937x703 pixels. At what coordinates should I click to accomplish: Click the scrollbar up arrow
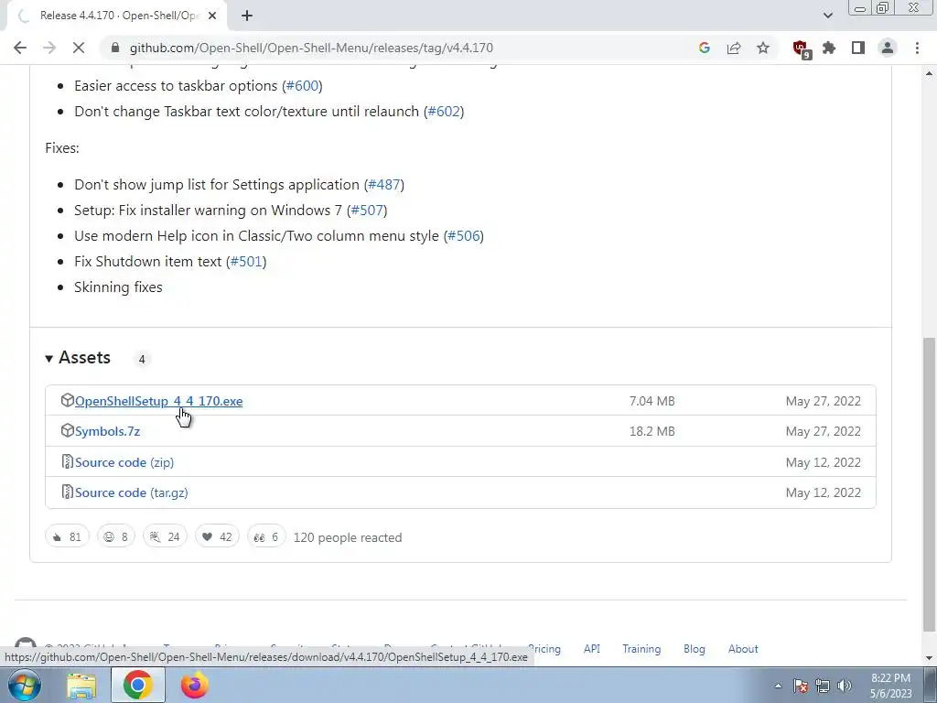point(930,73)
